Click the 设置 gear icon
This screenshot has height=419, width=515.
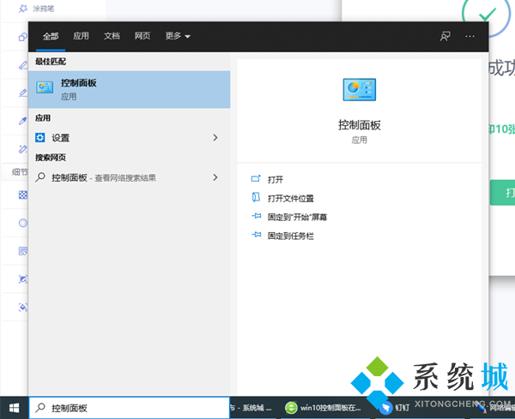pyautogui.click(x=40, y=137)
